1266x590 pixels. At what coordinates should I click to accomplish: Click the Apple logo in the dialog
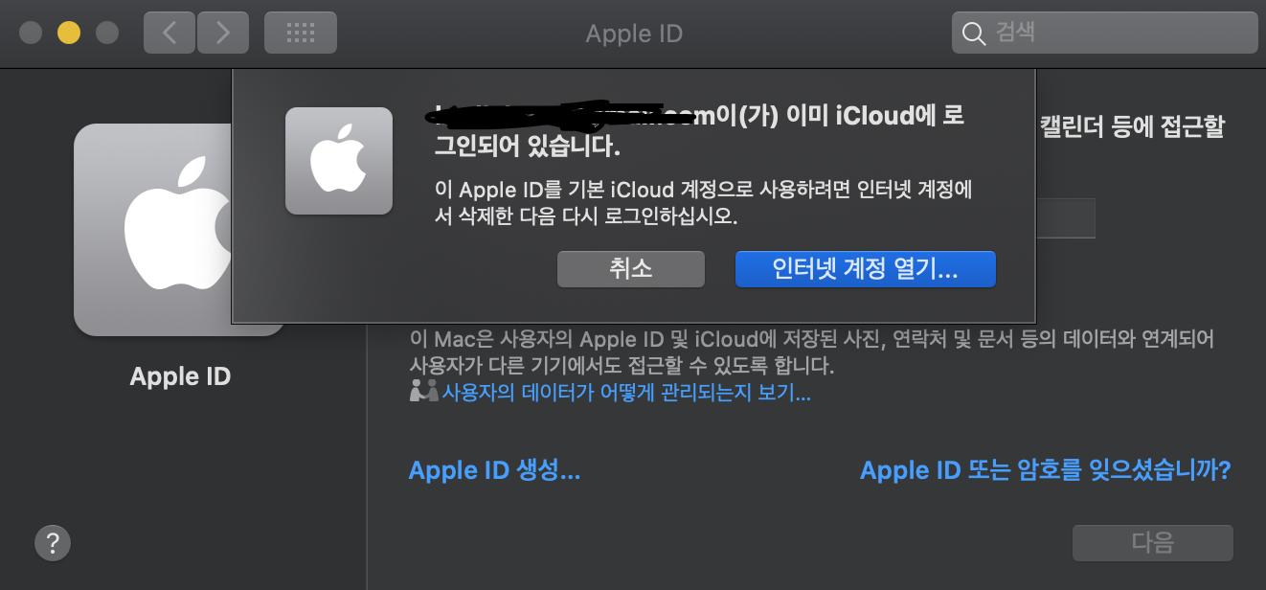(x=339, y=161)
